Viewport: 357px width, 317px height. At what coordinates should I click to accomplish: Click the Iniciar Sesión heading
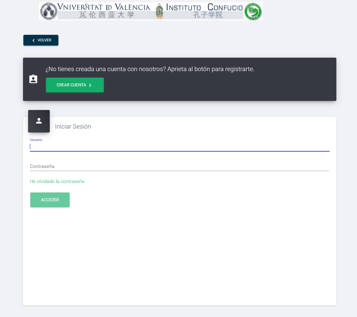[73, 126]
